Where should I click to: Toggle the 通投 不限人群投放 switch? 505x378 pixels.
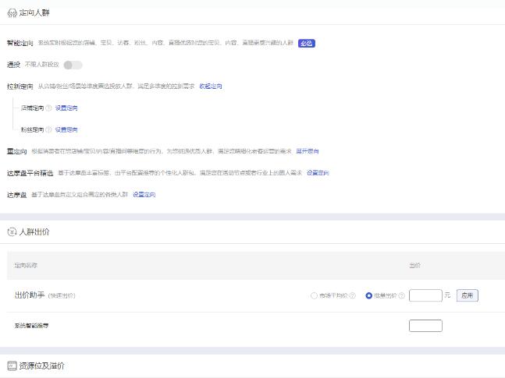click(73, 65)
